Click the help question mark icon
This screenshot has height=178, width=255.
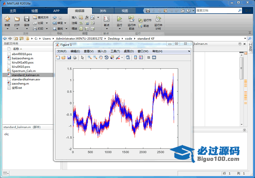188,11
